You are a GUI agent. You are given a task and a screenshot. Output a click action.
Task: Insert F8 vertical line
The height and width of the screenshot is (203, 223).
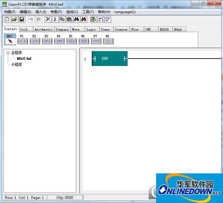click(109, 41)
